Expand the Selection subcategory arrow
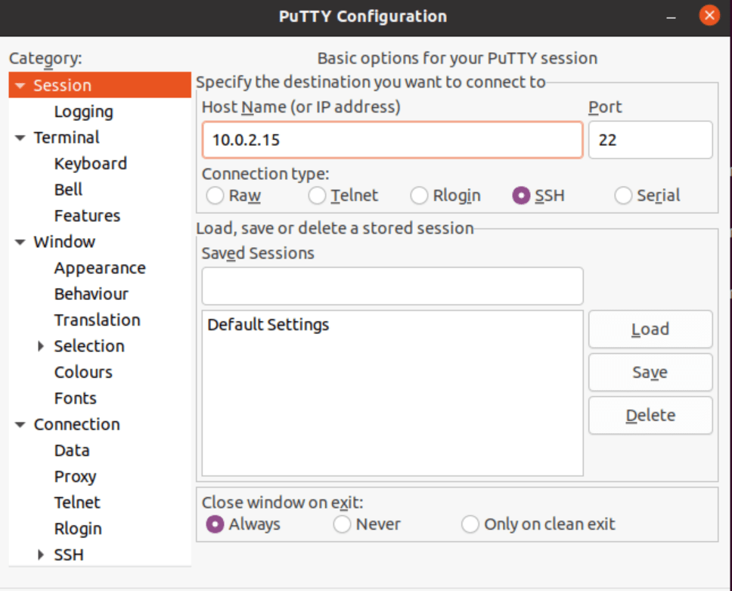732x591 pixels. pyautogui.click(x=41, y=346)
